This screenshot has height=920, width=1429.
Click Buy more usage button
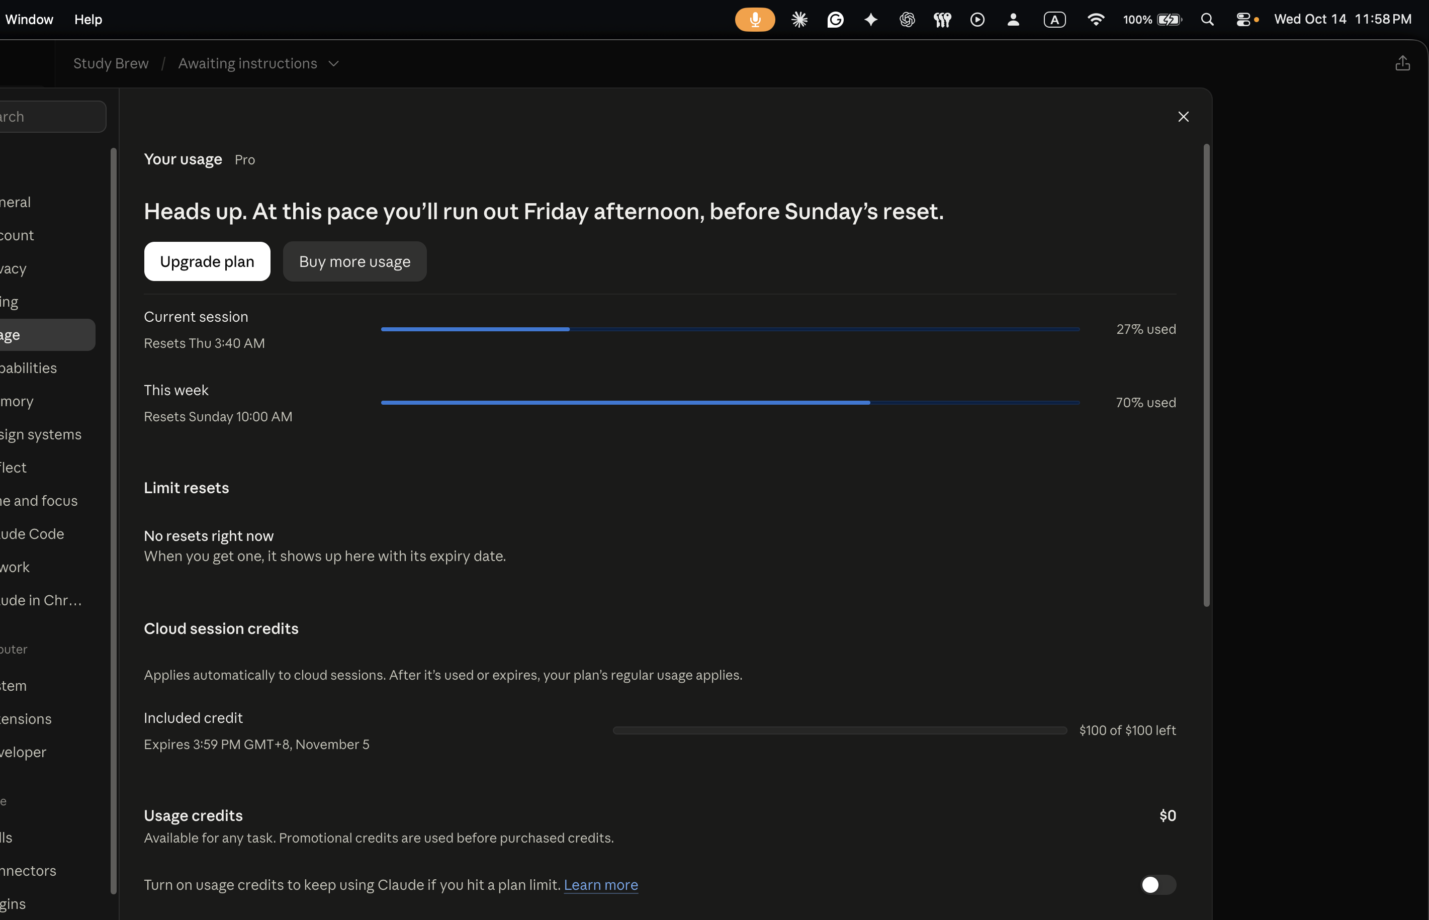click(355, 261)
